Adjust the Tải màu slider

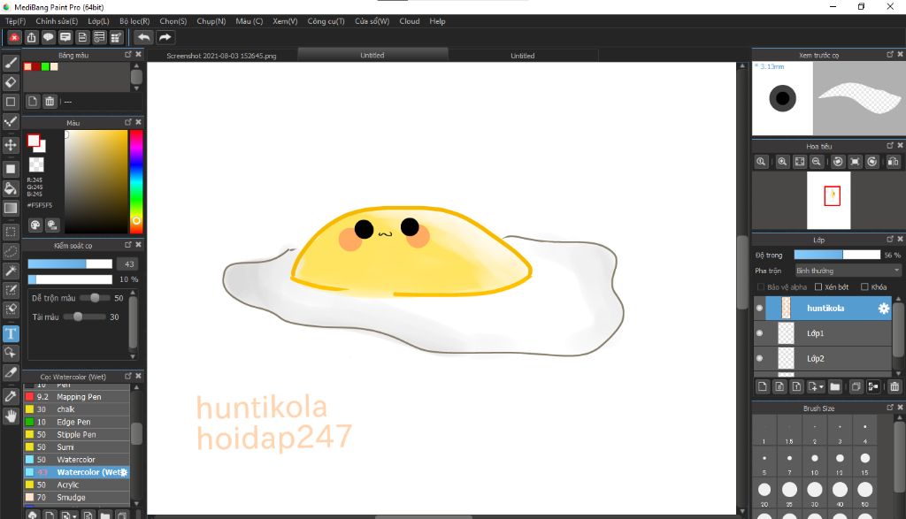[x=84, y=317]
